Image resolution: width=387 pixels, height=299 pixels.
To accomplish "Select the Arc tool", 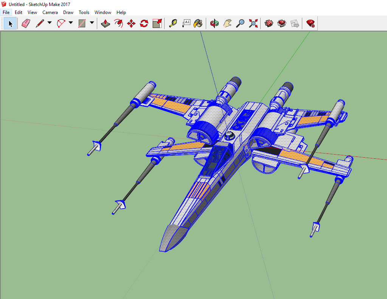I will tap(61, 23).
